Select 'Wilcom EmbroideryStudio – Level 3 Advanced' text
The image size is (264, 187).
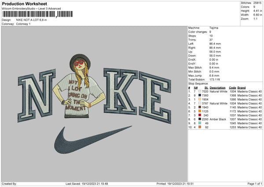(x=31, y=9)
